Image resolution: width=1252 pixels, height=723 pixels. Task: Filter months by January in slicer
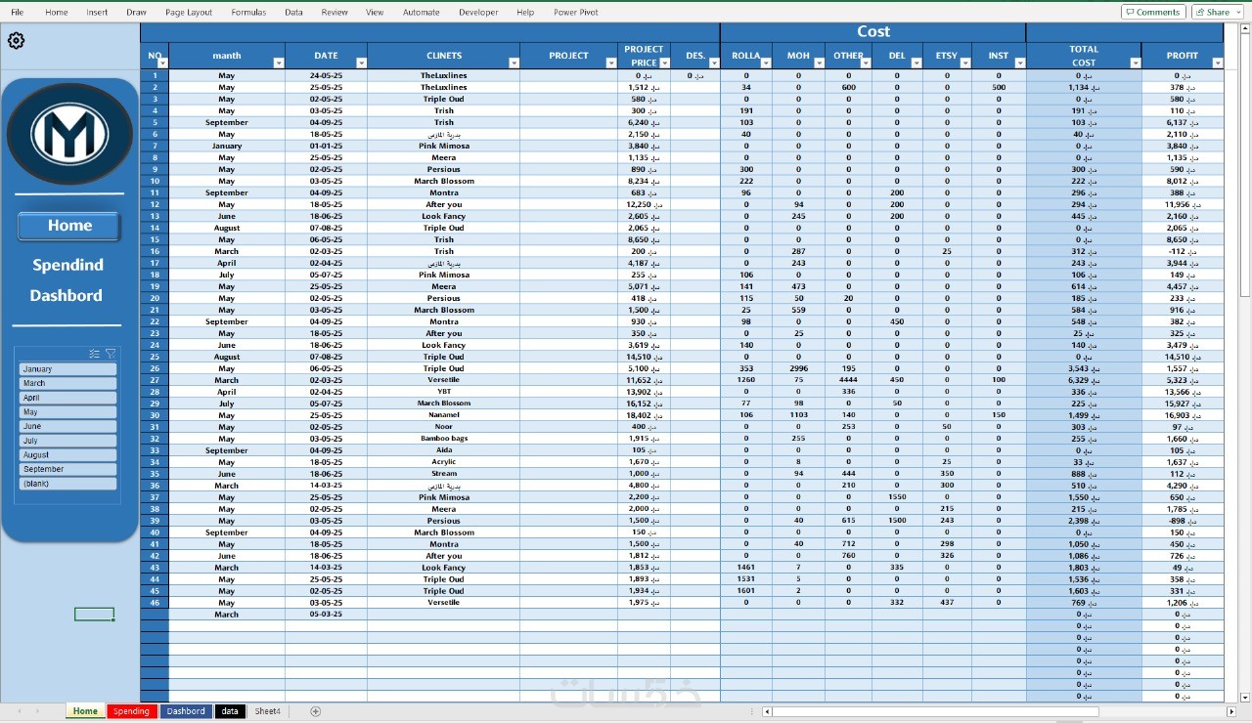67,369
